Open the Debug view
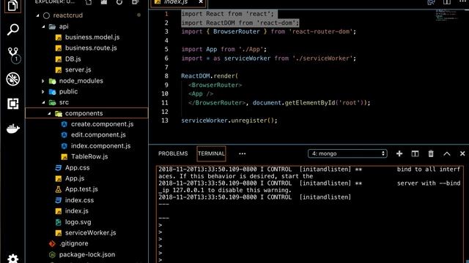Viewport: 469px width, 263px height. (13, 79)
